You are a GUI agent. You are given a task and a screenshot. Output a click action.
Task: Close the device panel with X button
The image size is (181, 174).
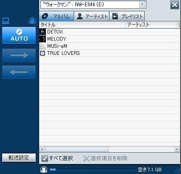click(x=175, y=5)
